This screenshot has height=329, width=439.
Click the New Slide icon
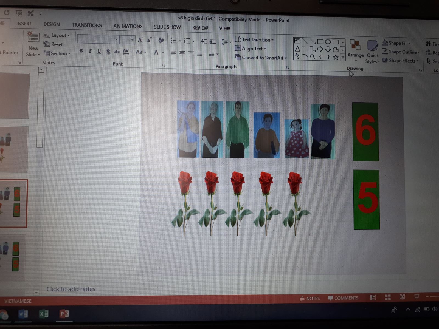[x=33, y=37]
